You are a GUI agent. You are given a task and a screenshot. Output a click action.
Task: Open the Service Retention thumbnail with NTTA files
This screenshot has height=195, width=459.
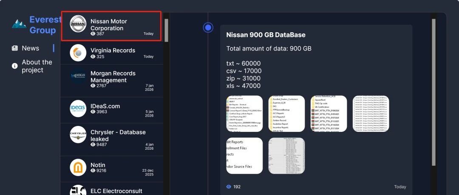point(329,114)
